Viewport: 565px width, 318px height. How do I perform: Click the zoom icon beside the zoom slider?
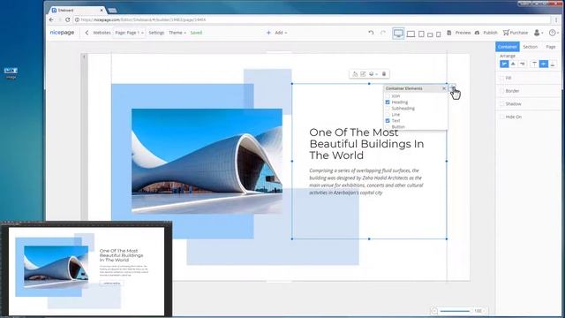(x=434, y=311)
